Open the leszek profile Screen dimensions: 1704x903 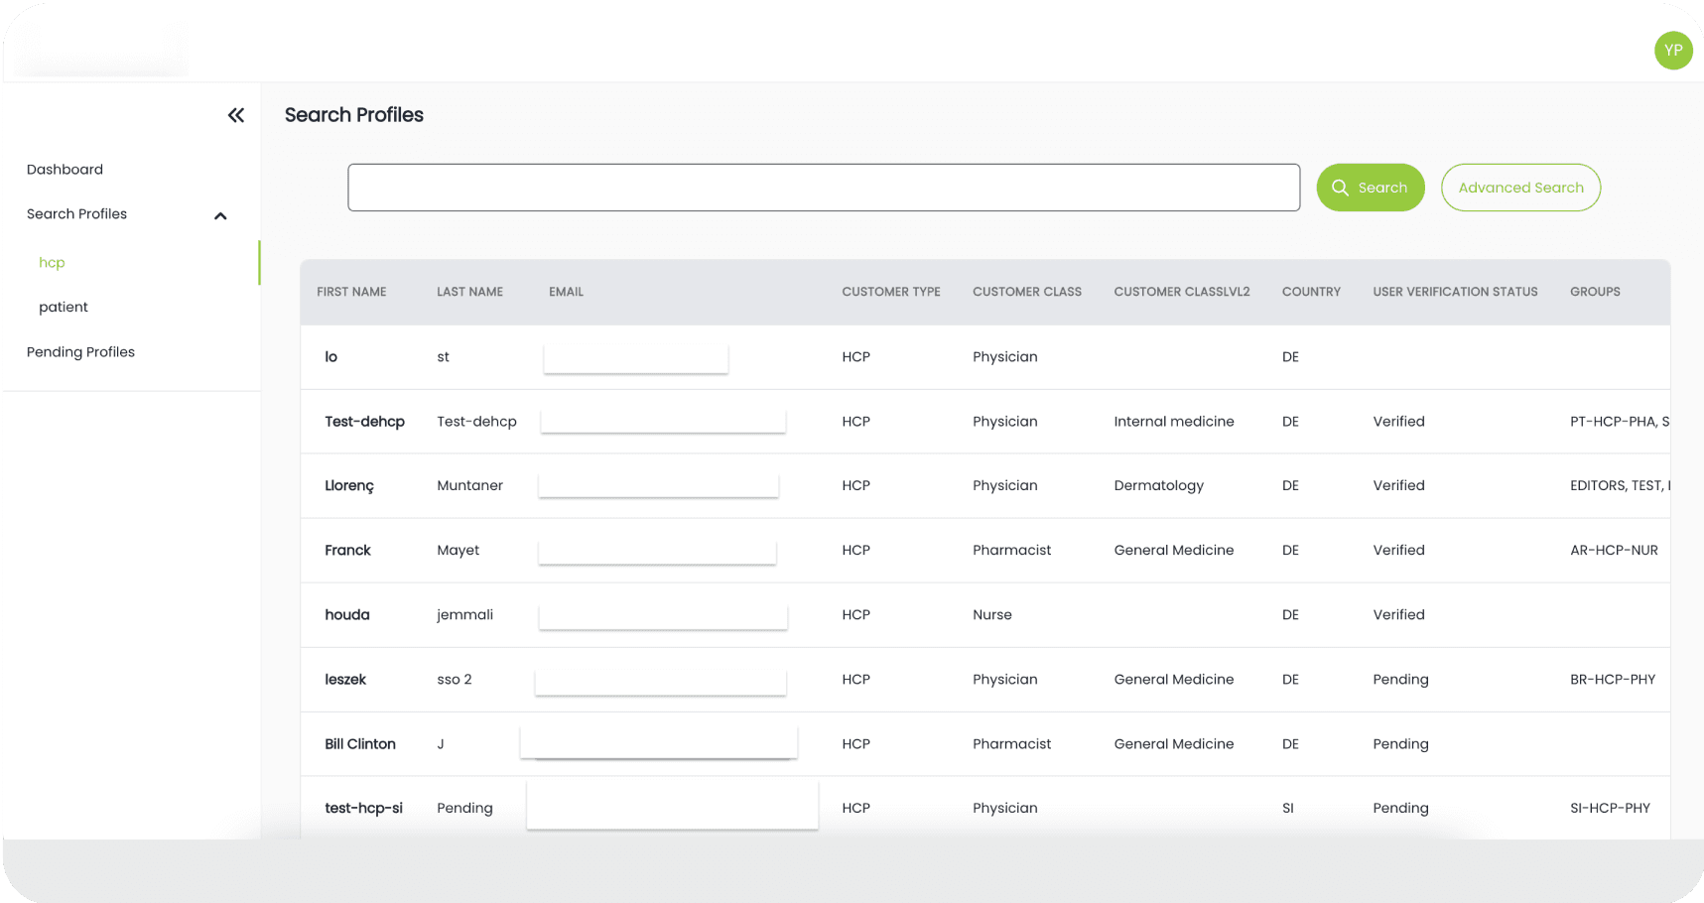pos(345,680)
